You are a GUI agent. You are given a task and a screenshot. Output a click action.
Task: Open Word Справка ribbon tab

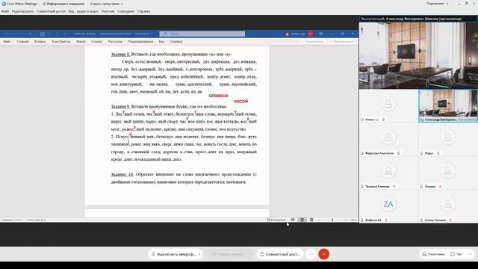(176, 42)
